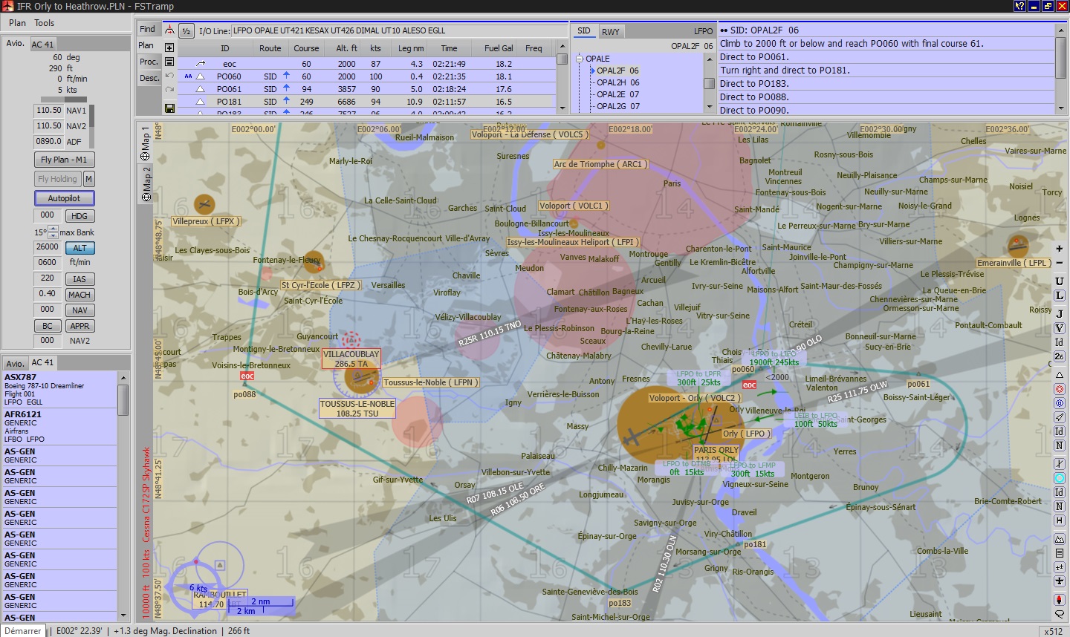Click the aircraft list vertical scrollbar
1070x637 pixels.
pos(123,496)
